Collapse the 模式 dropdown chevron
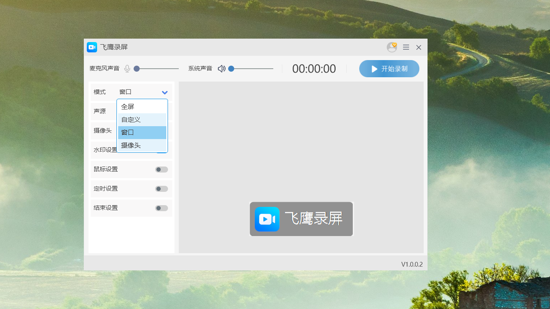 click(x=164, y=92)
